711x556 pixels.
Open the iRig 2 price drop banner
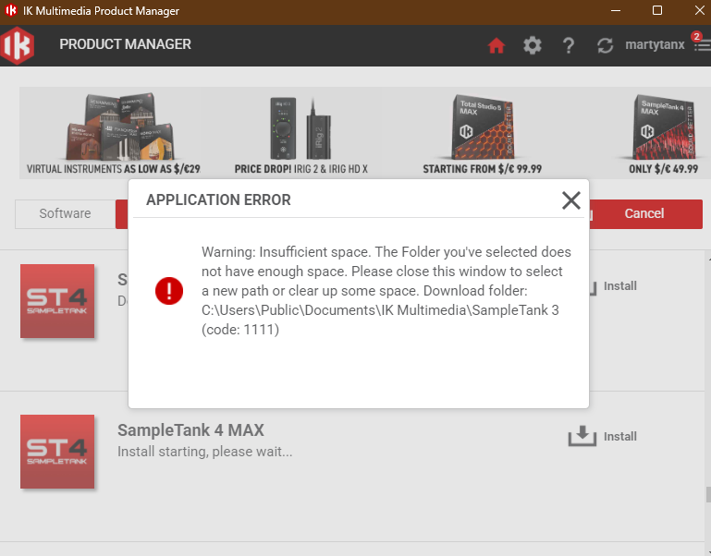[x=301, y=135]
